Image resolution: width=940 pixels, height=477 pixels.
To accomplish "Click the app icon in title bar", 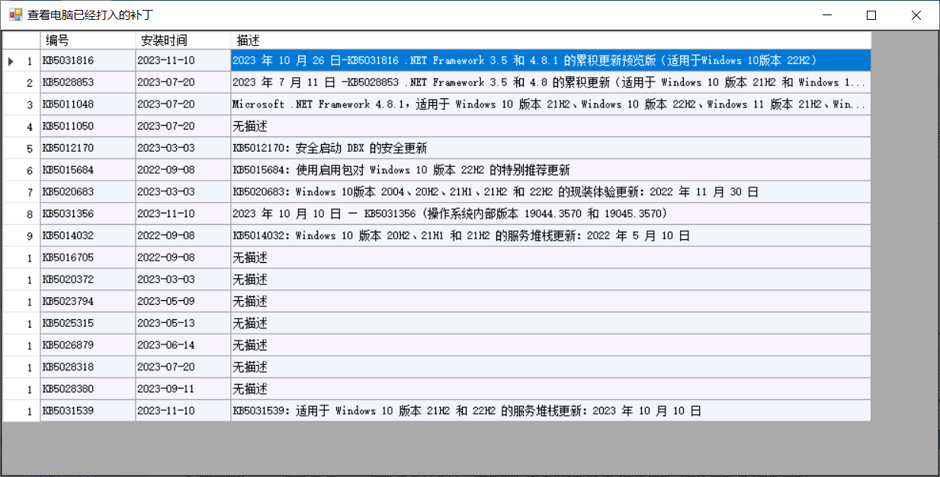I will pos(15,14).
